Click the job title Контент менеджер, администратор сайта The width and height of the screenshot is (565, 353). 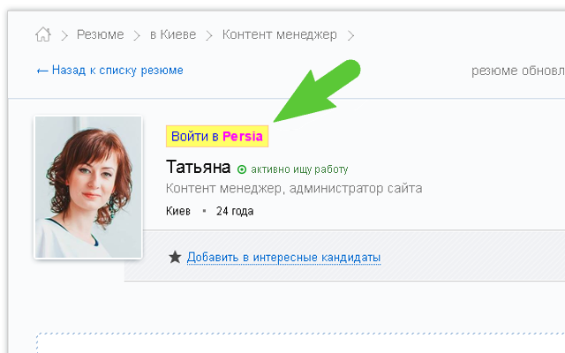click(x=294, y=188)
